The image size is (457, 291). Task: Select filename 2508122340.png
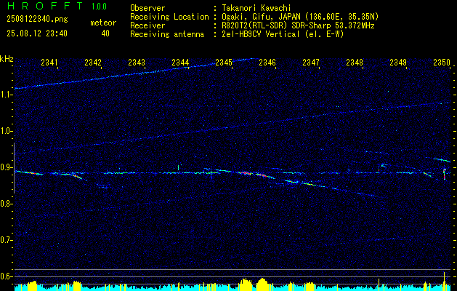pos(37,20)
